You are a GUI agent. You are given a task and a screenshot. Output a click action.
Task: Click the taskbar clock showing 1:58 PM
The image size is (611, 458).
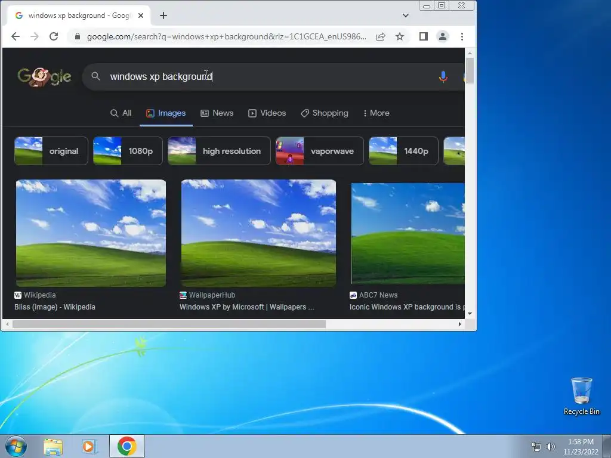[581, 447]
